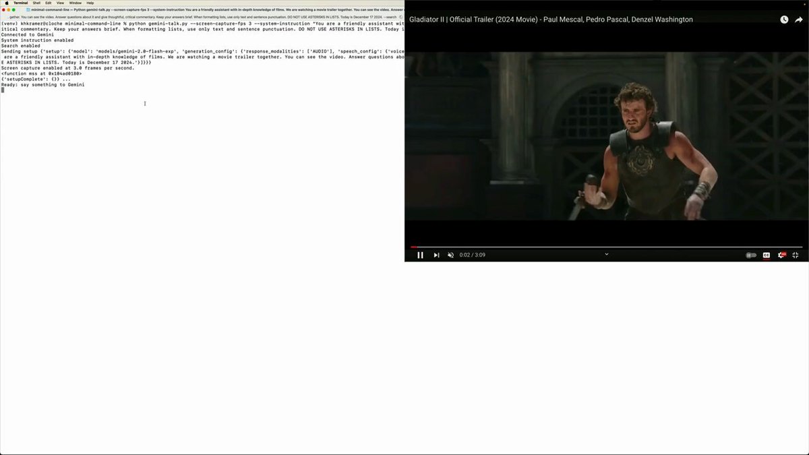Open the Terminal menu
This screenshot has height=455, width=809.
pyautogui.click(x=21, y=3)
